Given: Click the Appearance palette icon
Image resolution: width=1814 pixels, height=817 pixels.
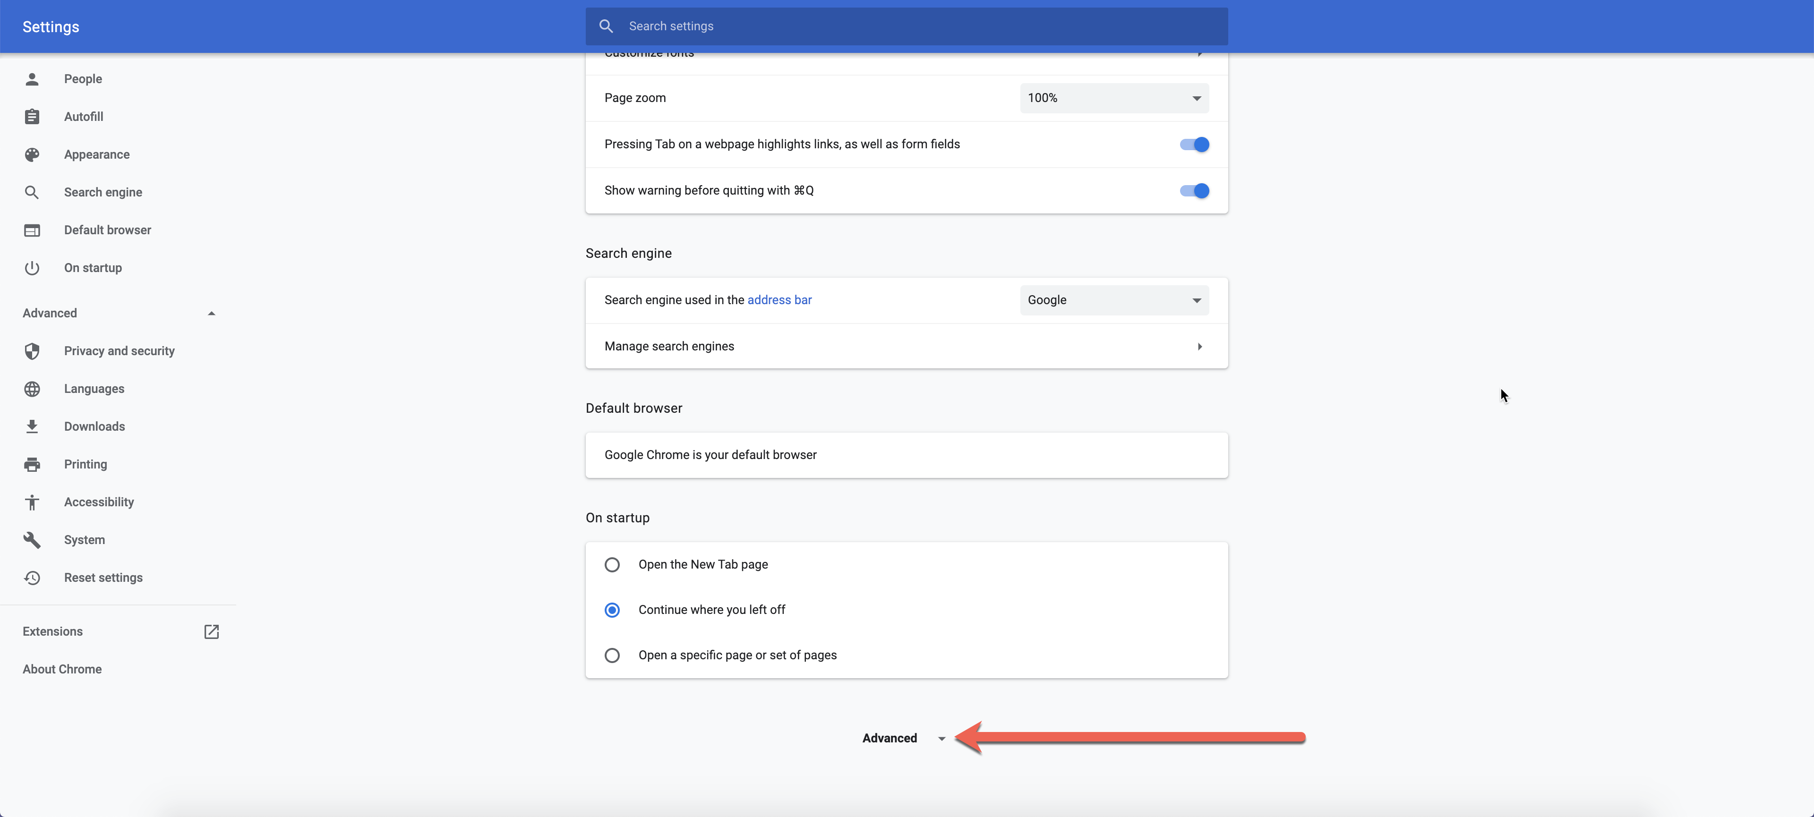Looking at the screenshot, I should 32,155.
